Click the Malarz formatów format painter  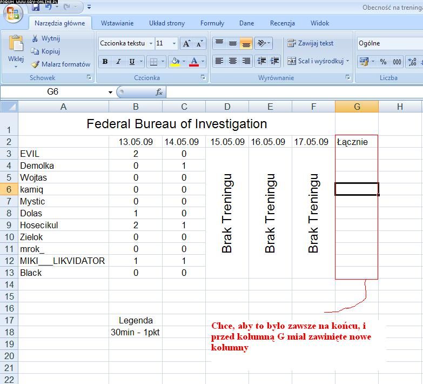point(61,64)
